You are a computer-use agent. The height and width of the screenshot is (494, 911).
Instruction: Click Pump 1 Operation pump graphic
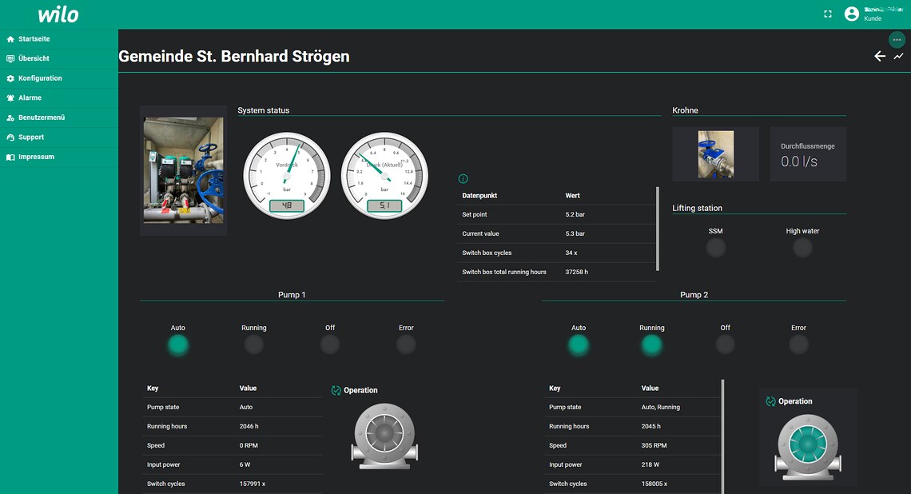[x=384, y=435]
